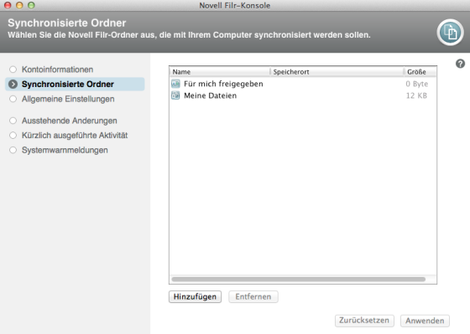Open the Kontoinformationen section
Viewport: 470px width, 334px height.
[x=57, y=69]
